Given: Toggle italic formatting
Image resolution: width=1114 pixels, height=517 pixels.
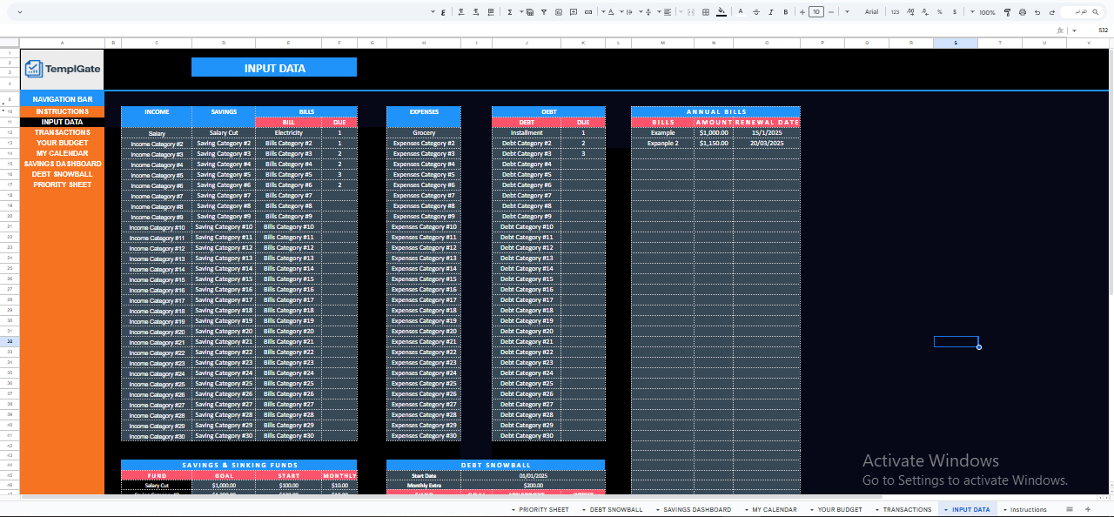Looking at the screenshot, I should pos(770,12).
